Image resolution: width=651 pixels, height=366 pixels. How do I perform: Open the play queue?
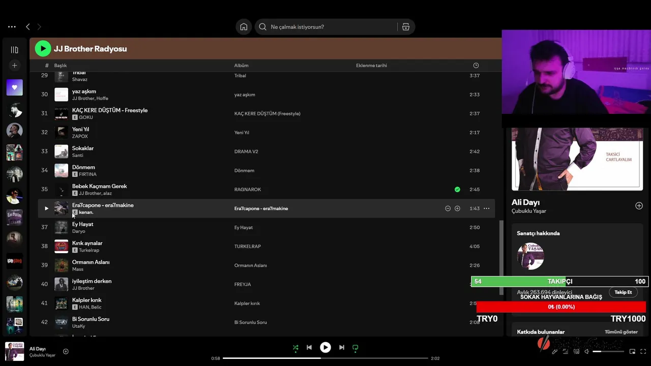point(566,351)
